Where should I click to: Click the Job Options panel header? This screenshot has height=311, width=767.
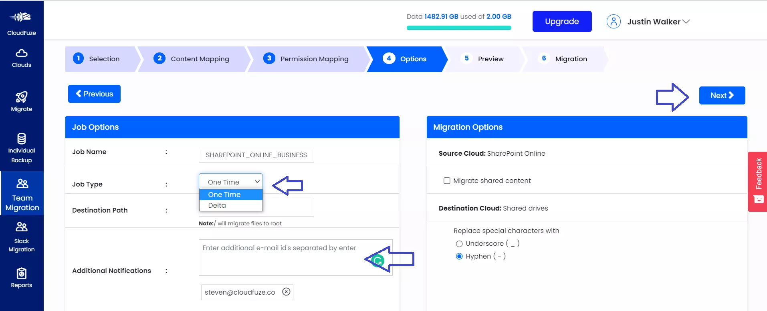(x=232, y=127)
